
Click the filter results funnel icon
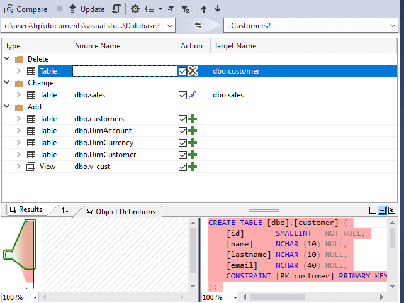[x=171, y=9]
